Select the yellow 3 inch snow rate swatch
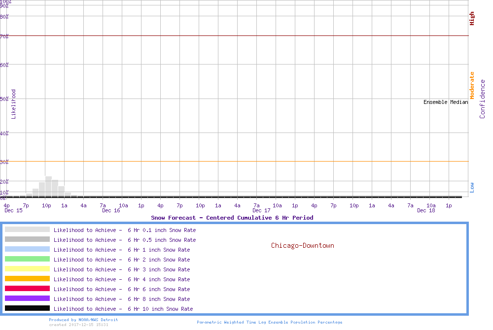Viewport: 493px width, 330px height. (27, 269)
